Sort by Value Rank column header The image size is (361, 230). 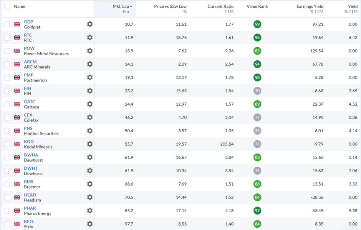[x=257, y=7]
